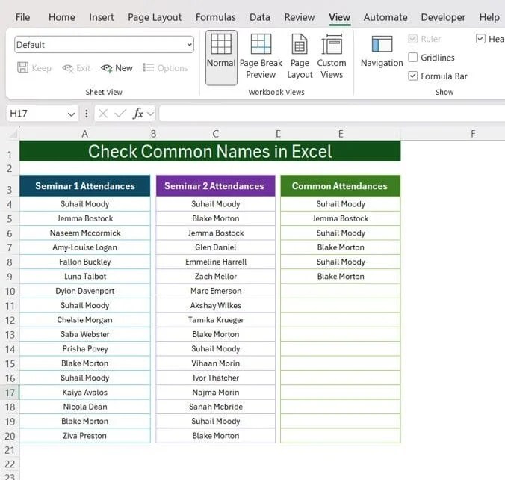505x480 pixels.
Task: Open the Navigation pane
Action: [x=382, y=52]
